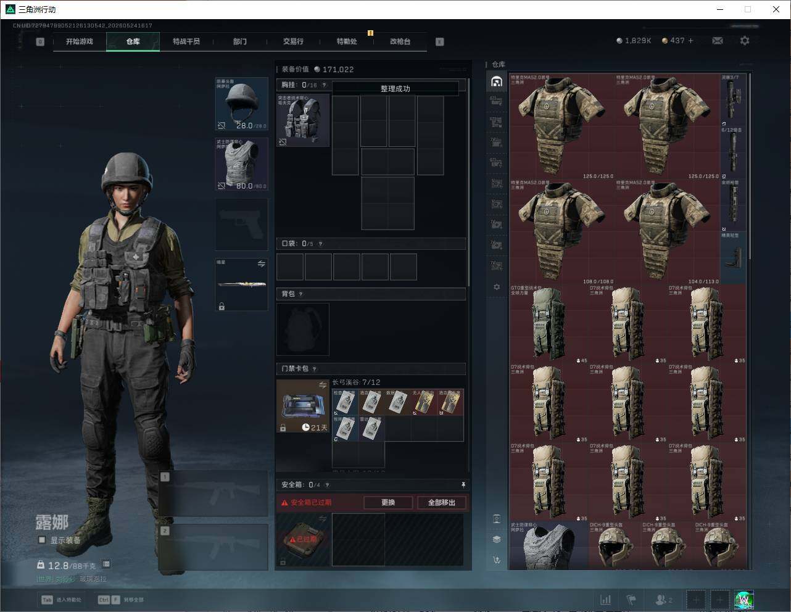This screenshot has height=612, width=791.
Task: Open the 开始游戏 tab
Action: 80,41
